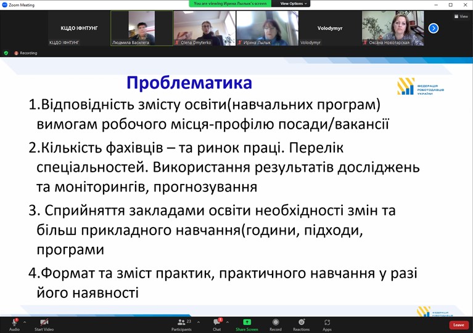This screenshot has width=473, height=333.
Task: Open the Chat panel
Action: coord(217,324)
